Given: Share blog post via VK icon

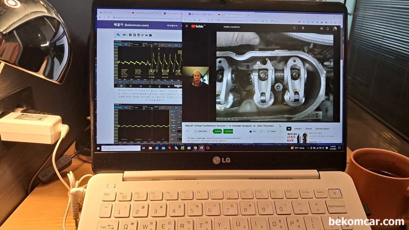Looking at the screenshot, I should point(146,35).
